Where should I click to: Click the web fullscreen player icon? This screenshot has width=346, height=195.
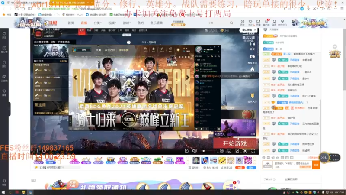tap(245, 151)
